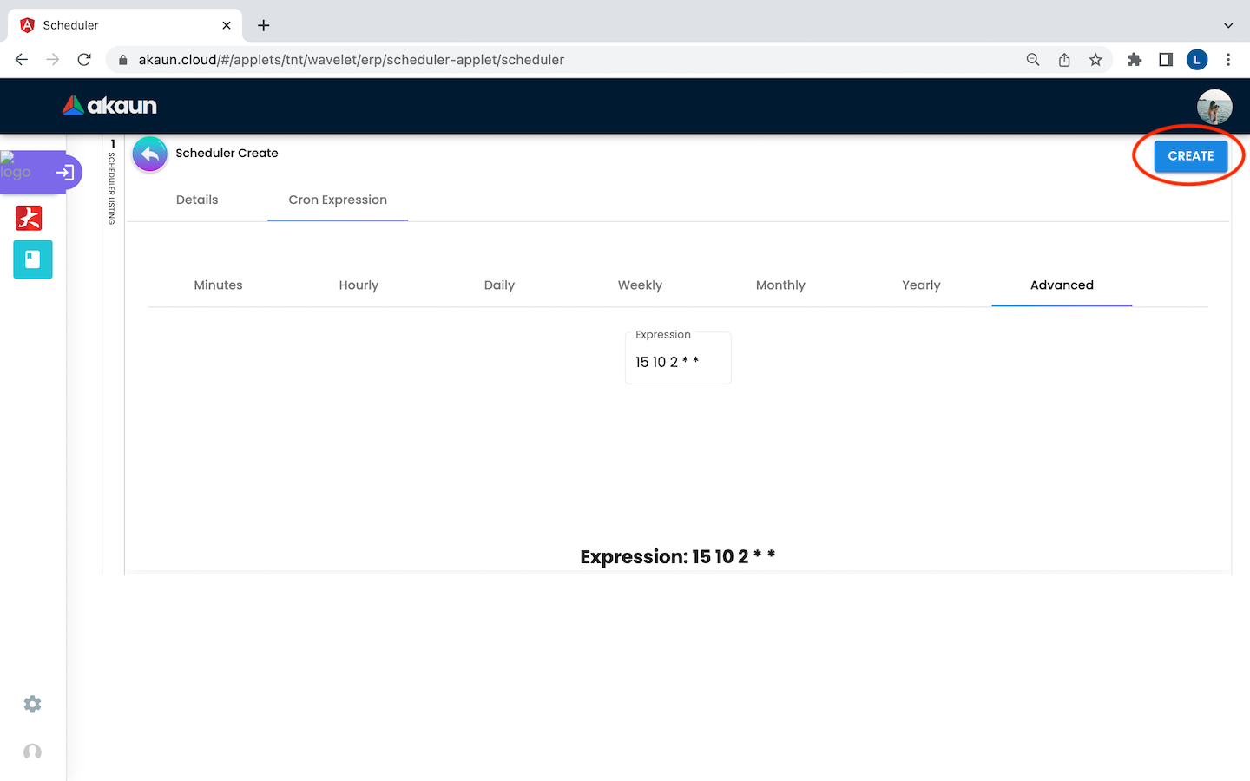Open the red applet icon in sidebar
1250x781 pixels.
(29, 217)
